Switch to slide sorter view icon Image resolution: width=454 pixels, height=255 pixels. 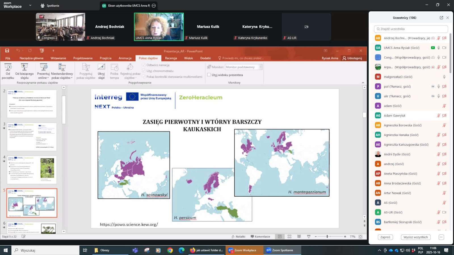click(x=289, y=237)
